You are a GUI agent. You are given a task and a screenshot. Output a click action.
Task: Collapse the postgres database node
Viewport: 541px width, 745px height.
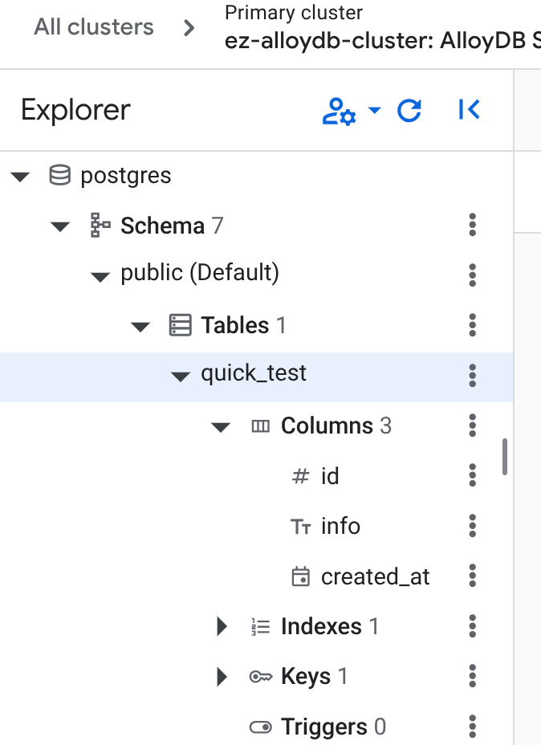[x=20, y=176]
